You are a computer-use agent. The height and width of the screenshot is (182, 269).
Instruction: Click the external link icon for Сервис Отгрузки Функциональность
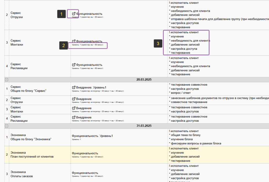[x=74, y=14]
